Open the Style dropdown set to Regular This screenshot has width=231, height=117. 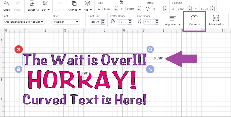66,22
